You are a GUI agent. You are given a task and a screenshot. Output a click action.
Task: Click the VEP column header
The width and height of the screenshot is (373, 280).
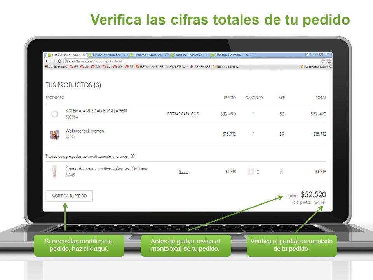tap(282, 98)
